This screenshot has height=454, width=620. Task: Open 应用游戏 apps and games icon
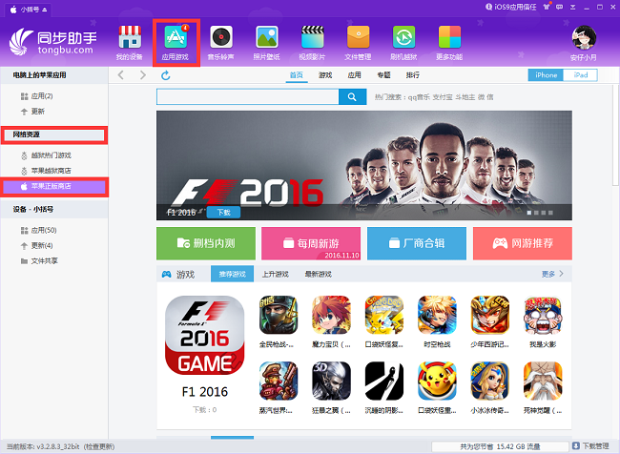click(176, 43)
